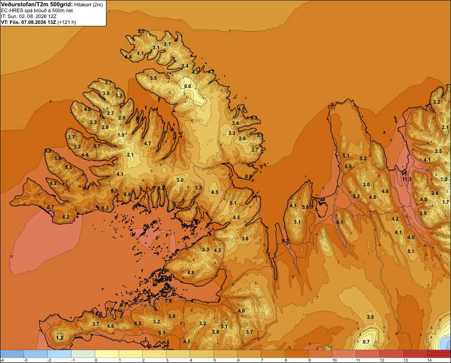
Task: Click the 6.5 temperature label
Action: pyautogui.click(x=138, y=323)
